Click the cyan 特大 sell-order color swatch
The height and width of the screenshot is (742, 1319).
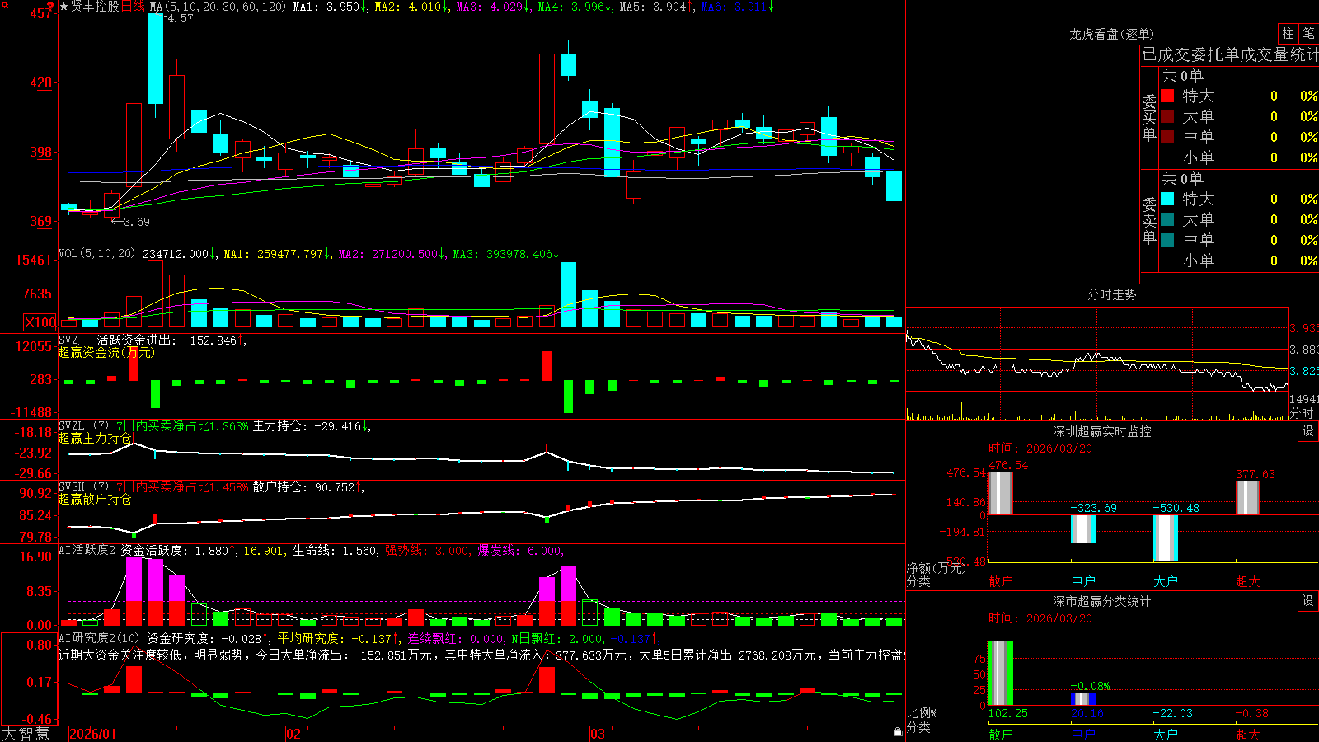[1167, 199]
